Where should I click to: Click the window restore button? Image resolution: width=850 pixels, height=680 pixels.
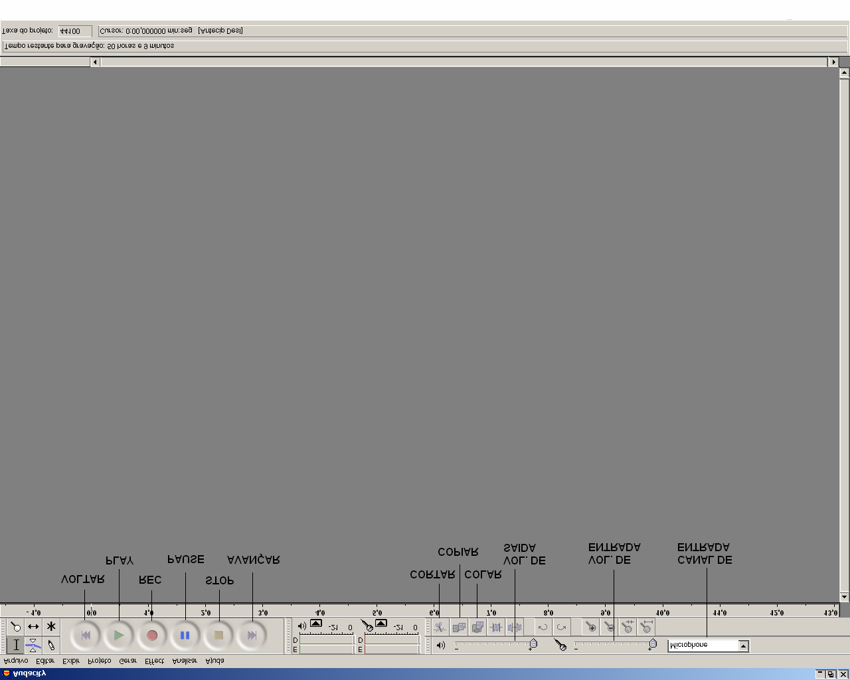(831, 673)
